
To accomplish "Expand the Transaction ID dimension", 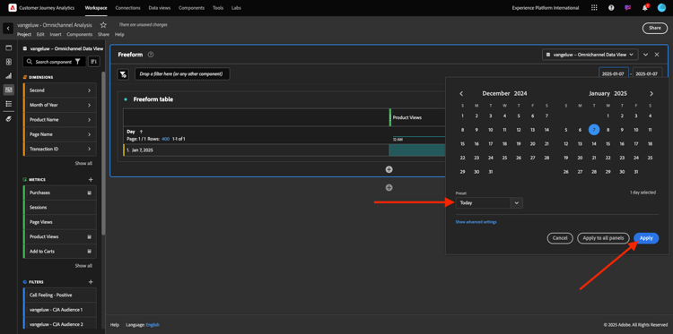I will 89,149.
